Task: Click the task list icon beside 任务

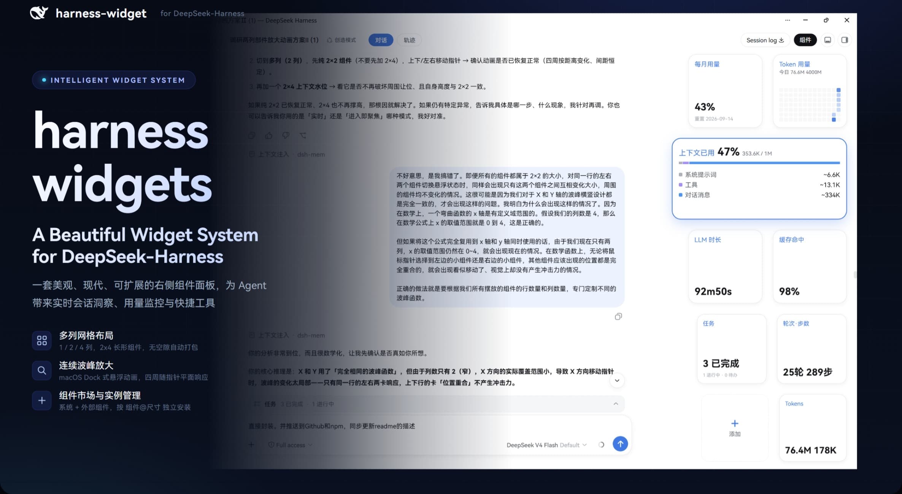Action: [x=257, y=404]
